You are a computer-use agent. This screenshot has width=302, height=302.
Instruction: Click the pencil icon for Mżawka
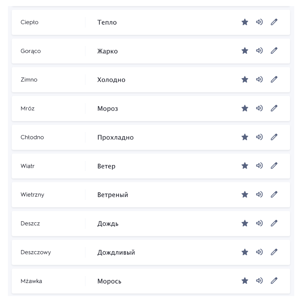pos(274,280)
